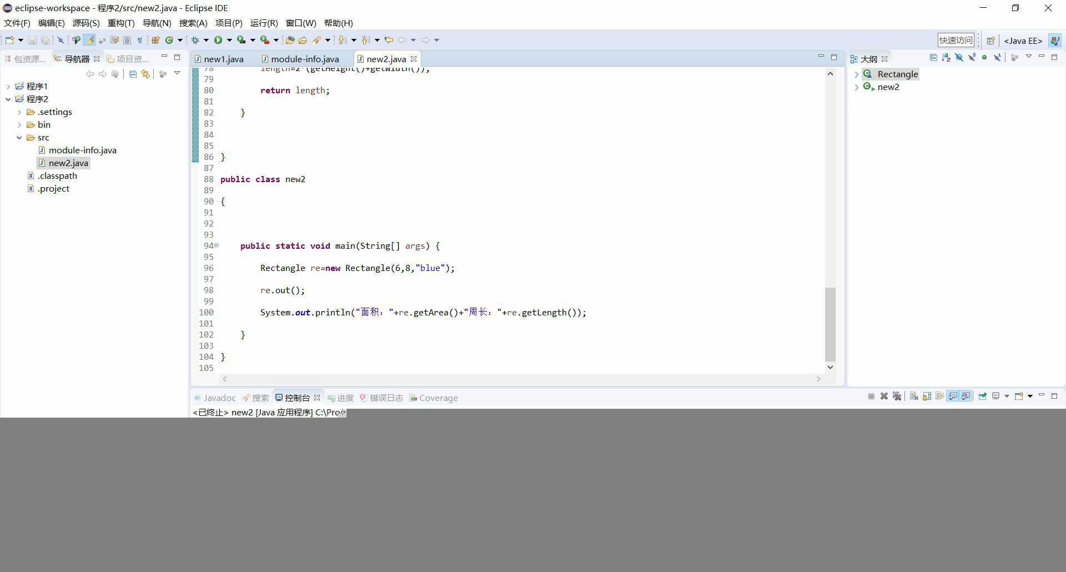Collapse all in Outline panel
This screenshot has width=1066, height=572.
[x=933, y=58]
